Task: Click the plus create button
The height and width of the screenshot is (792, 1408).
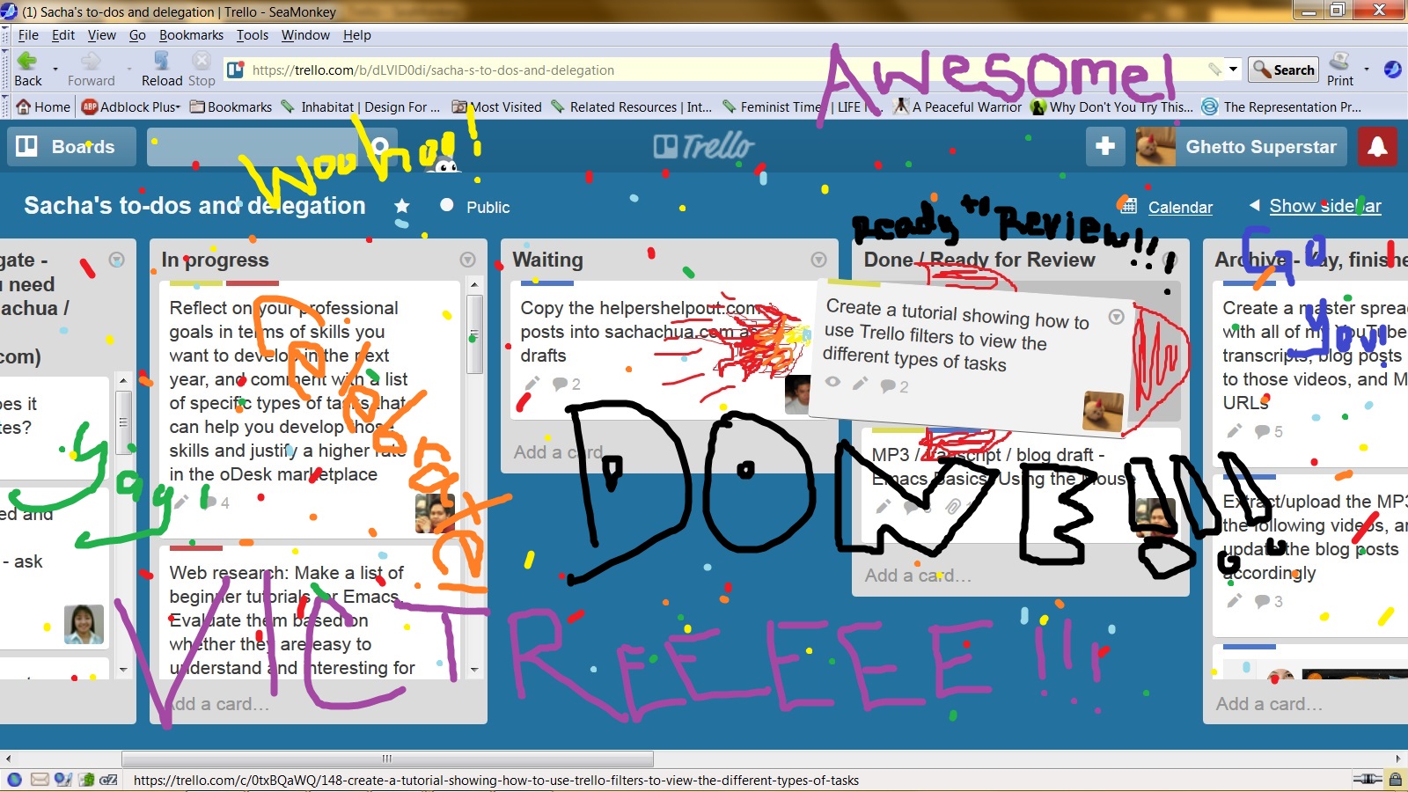Action: click(x=1105, y=146)
